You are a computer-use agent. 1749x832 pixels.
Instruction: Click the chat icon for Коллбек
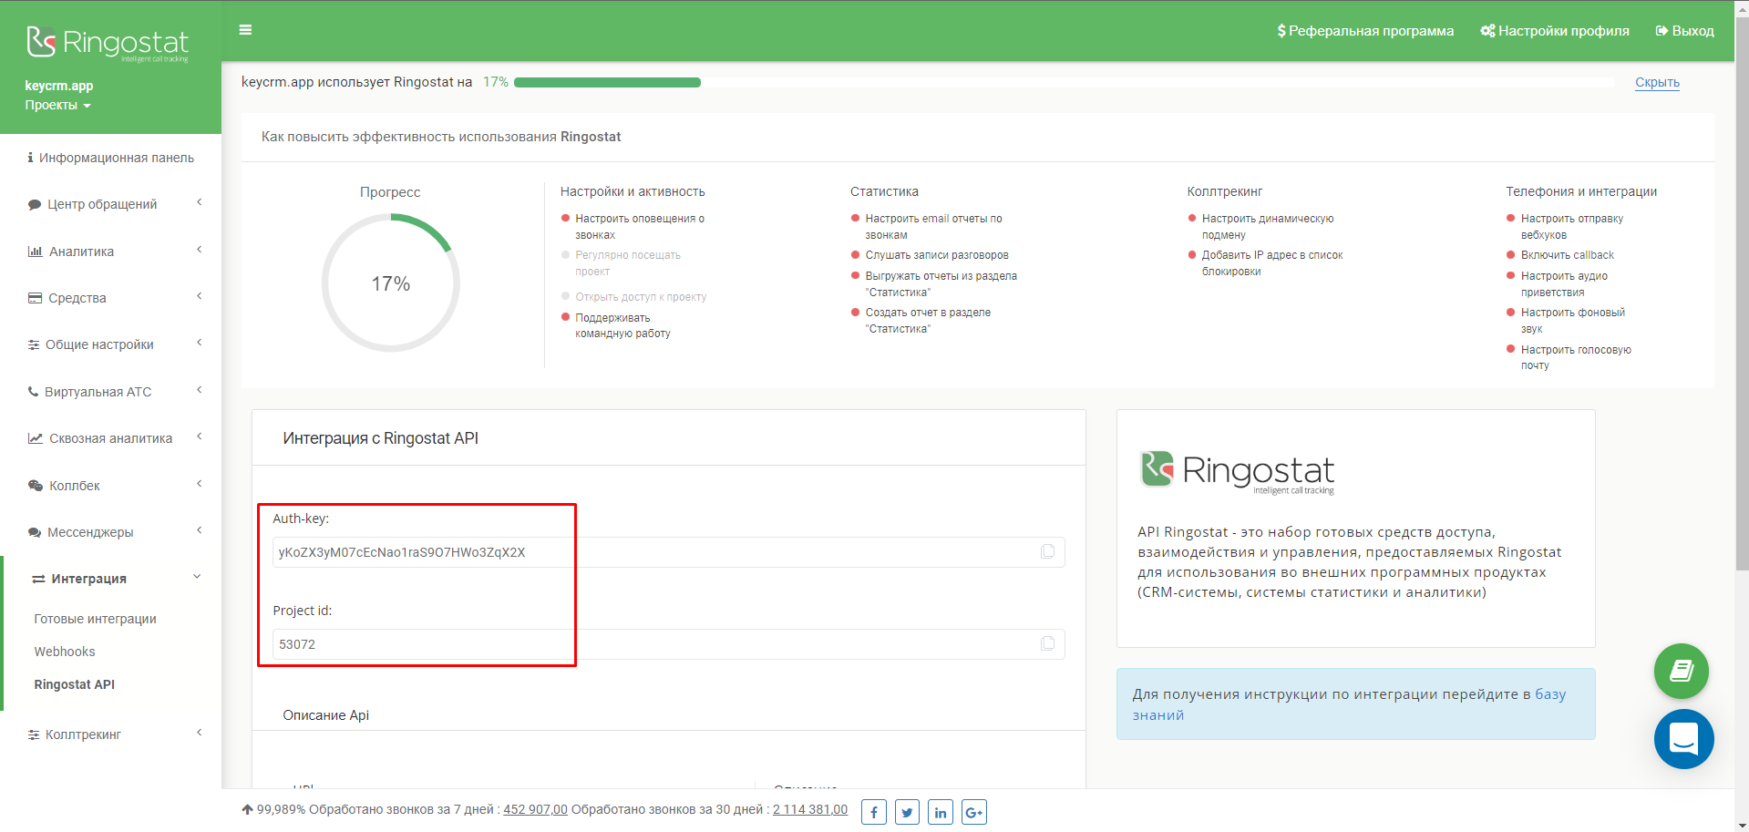point(35,486)
